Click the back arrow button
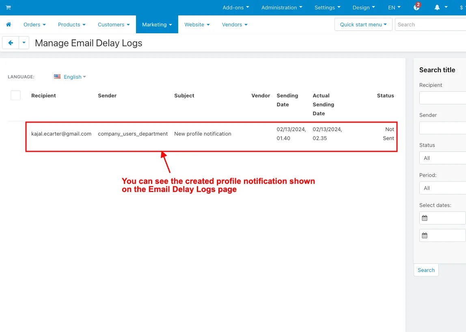The width and height of the screenshot is (466, 332). click(x=11, y=43)
